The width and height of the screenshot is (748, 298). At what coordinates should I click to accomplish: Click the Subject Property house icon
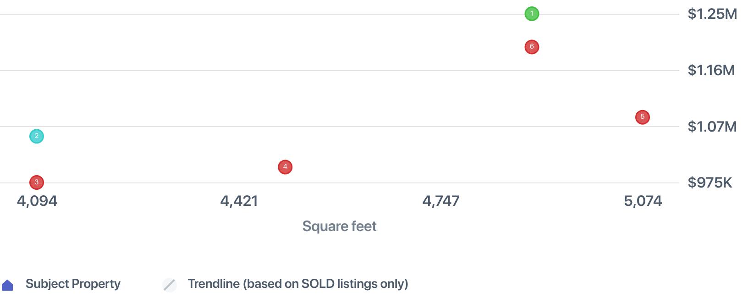[x=8, y=285]
